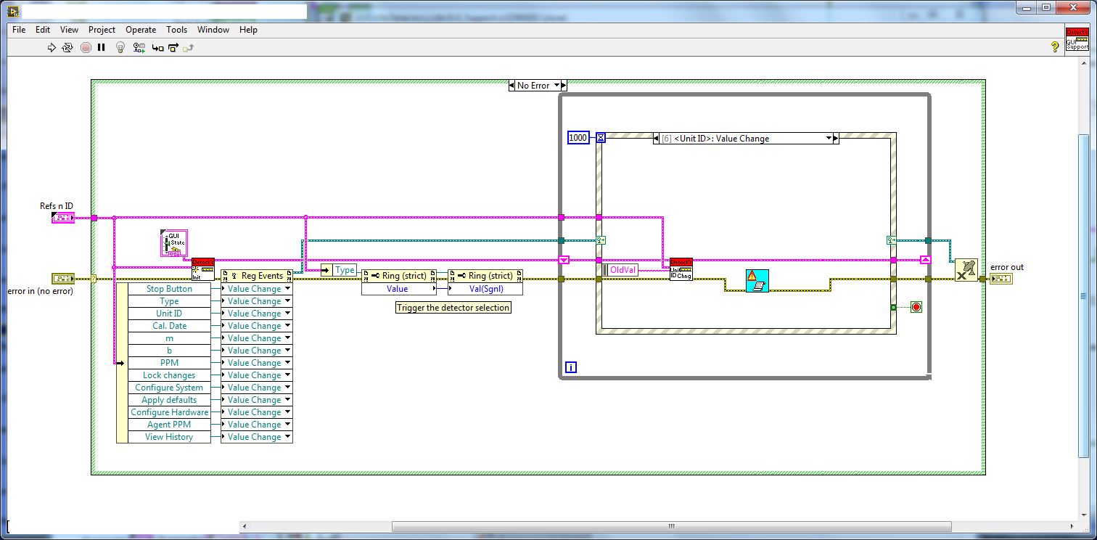Click the loop stop condition terminal

tap(916, 307)
